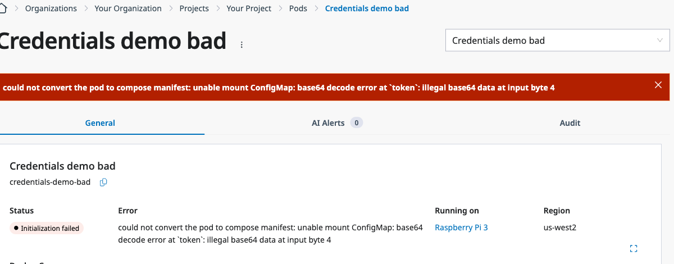Open the three-dot menu beside page title

242,44
